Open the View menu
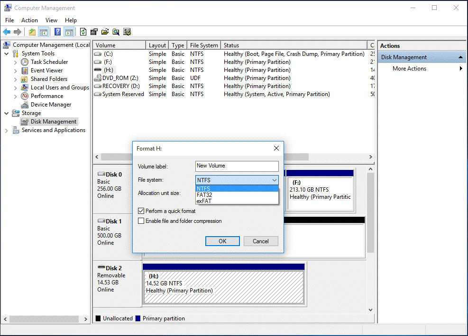Viewport: 468px width, 336px height. pos(51,20)
